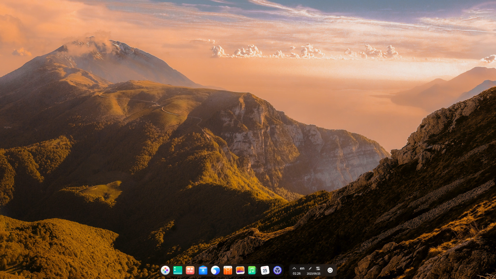
Task: Launch the Music player
Action: point(252,270)
